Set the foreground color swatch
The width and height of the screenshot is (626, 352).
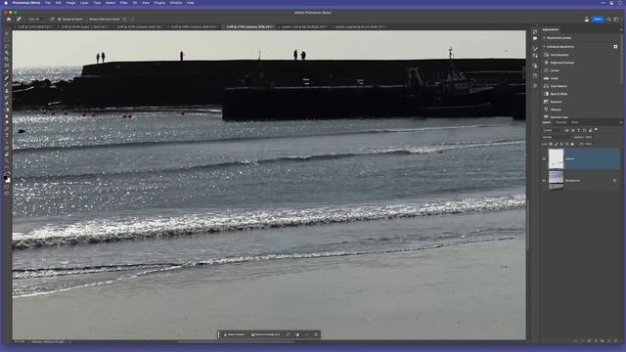tap(6, 177)
